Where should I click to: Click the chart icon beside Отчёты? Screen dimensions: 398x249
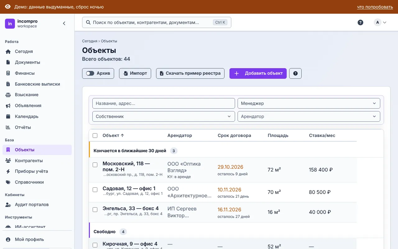pos(8,127)
